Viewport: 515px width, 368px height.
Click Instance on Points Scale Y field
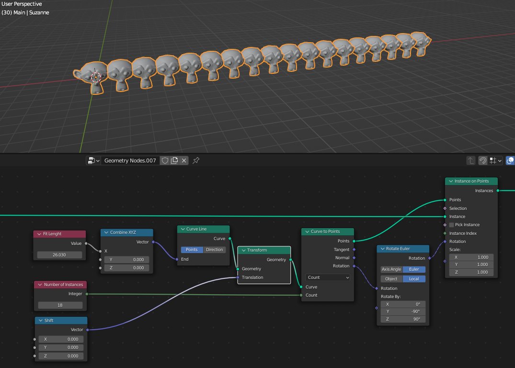pos(471,264)
